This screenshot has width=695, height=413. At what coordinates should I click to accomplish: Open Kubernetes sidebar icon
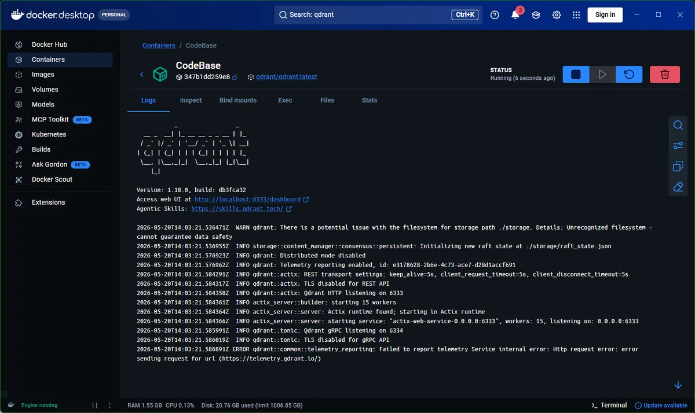[19, 135]
